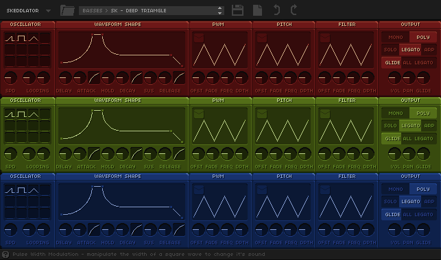Select the sawtooth waveform in the green oscillator
Image resolution: width=441 pixels, height=260 pixels.
[x=10, y=114]
